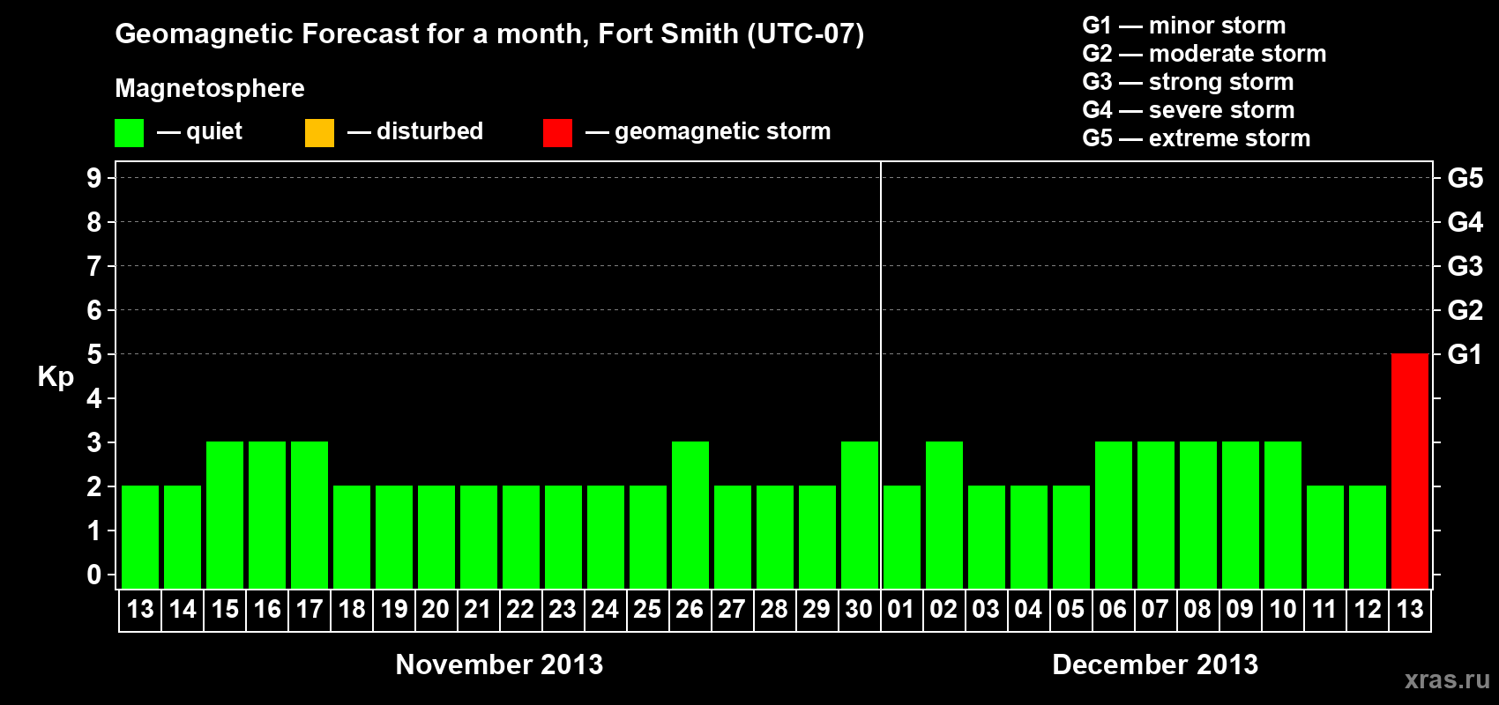Image resolution: width=1499 pixels, height=705 pixels.
Task: Click the orange disturbed legend swatch
Action: [x=319, y=133]
